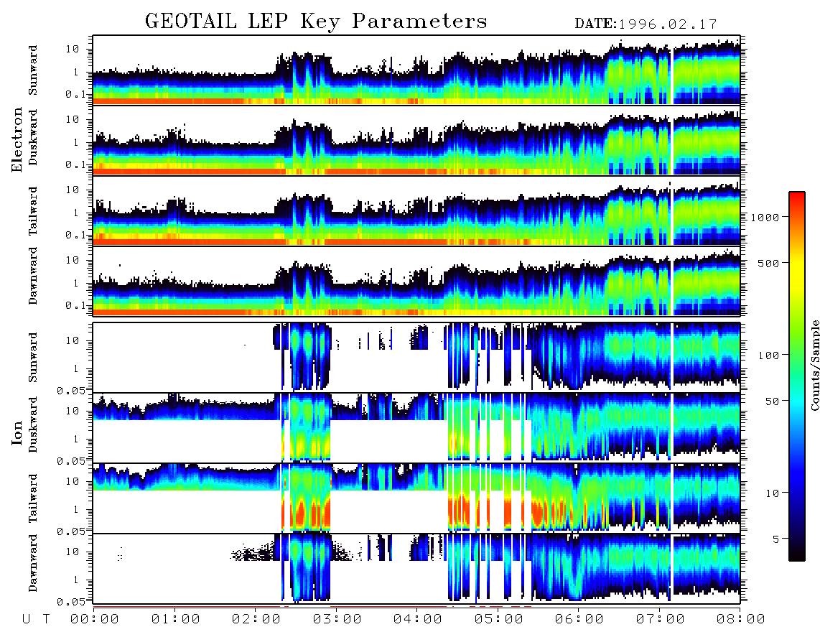Click the 0.05 tick of Ion Dawnward panel

tap(70, 602)
